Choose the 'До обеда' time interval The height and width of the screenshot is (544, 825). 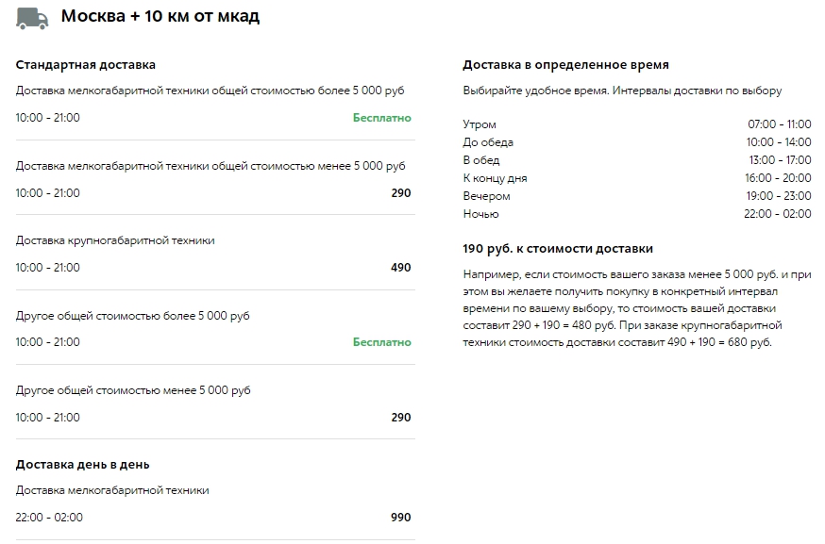[488, 142]
